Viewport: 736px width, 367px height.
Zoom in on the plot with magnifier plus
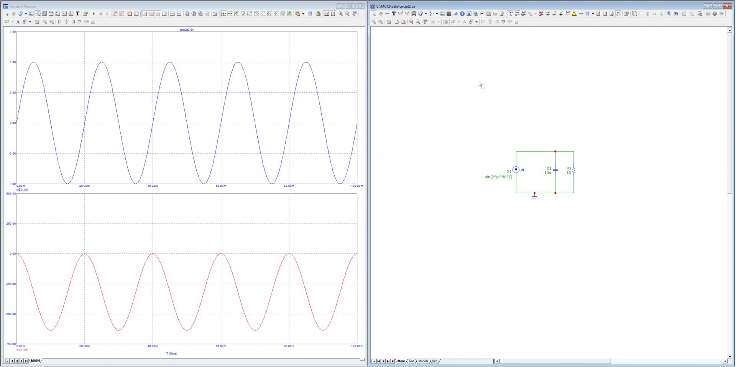point(340,13)
